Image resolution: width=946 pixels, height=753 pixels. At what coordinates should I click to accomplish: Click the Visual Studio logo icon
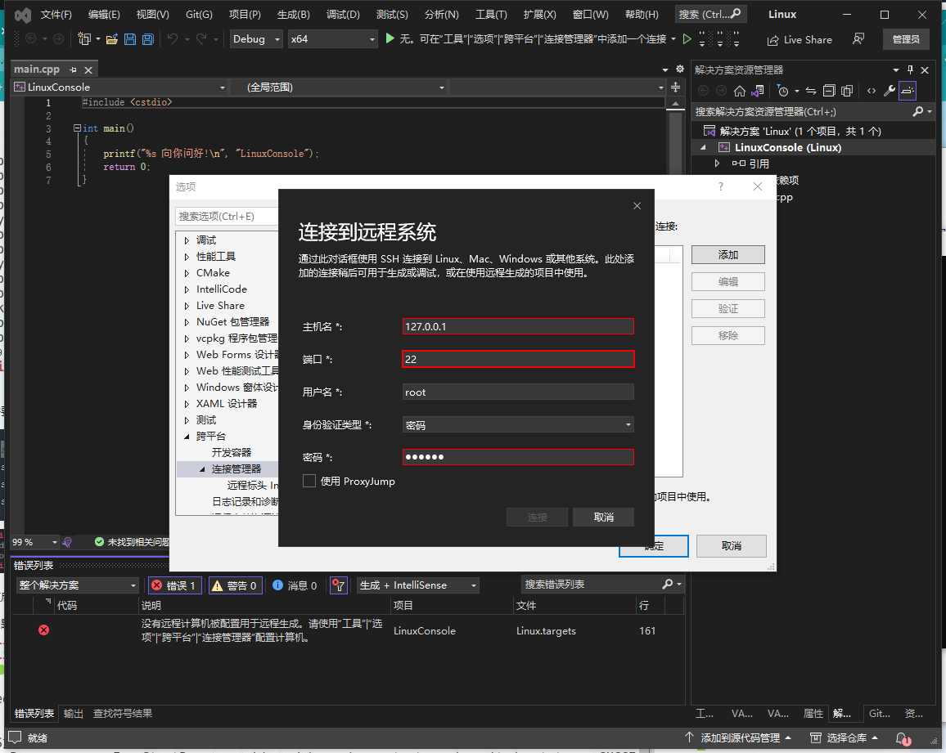pos(23,15)
